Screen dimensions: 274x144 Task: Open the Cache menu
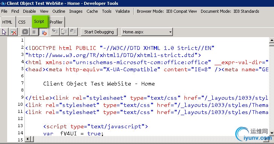[x=92, y=11]
